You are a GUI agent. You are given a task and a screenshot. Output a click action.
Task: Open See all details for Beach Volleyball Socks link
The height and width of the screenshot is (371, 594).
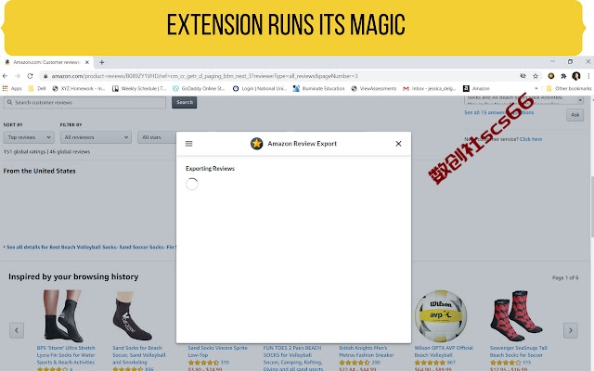pyautogui.click(x=90, y=247)
